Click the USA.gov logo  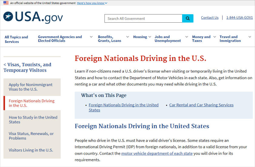coord(33,17)
